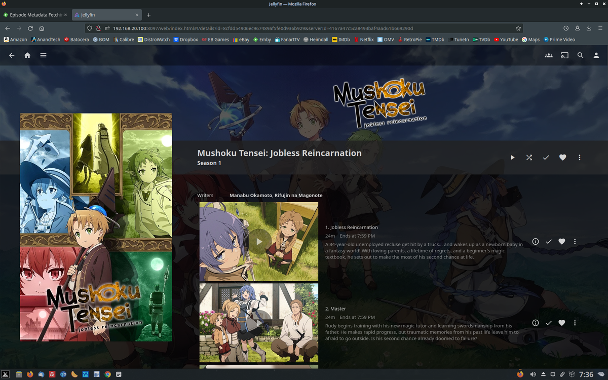Screen dimensions: 608x380
Task: Open the user profile icon
Action: (596, 55)
